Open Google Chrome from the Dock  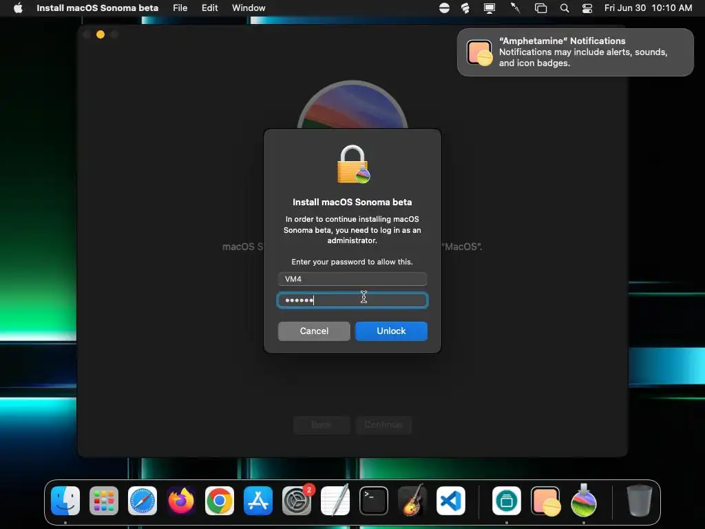(x=220, y=501)
